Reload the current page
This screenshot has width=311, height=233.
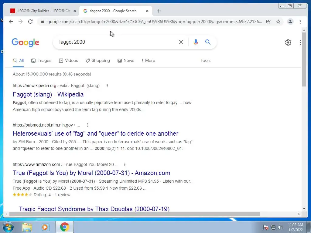pyautogui.click(x=30, y=22)
